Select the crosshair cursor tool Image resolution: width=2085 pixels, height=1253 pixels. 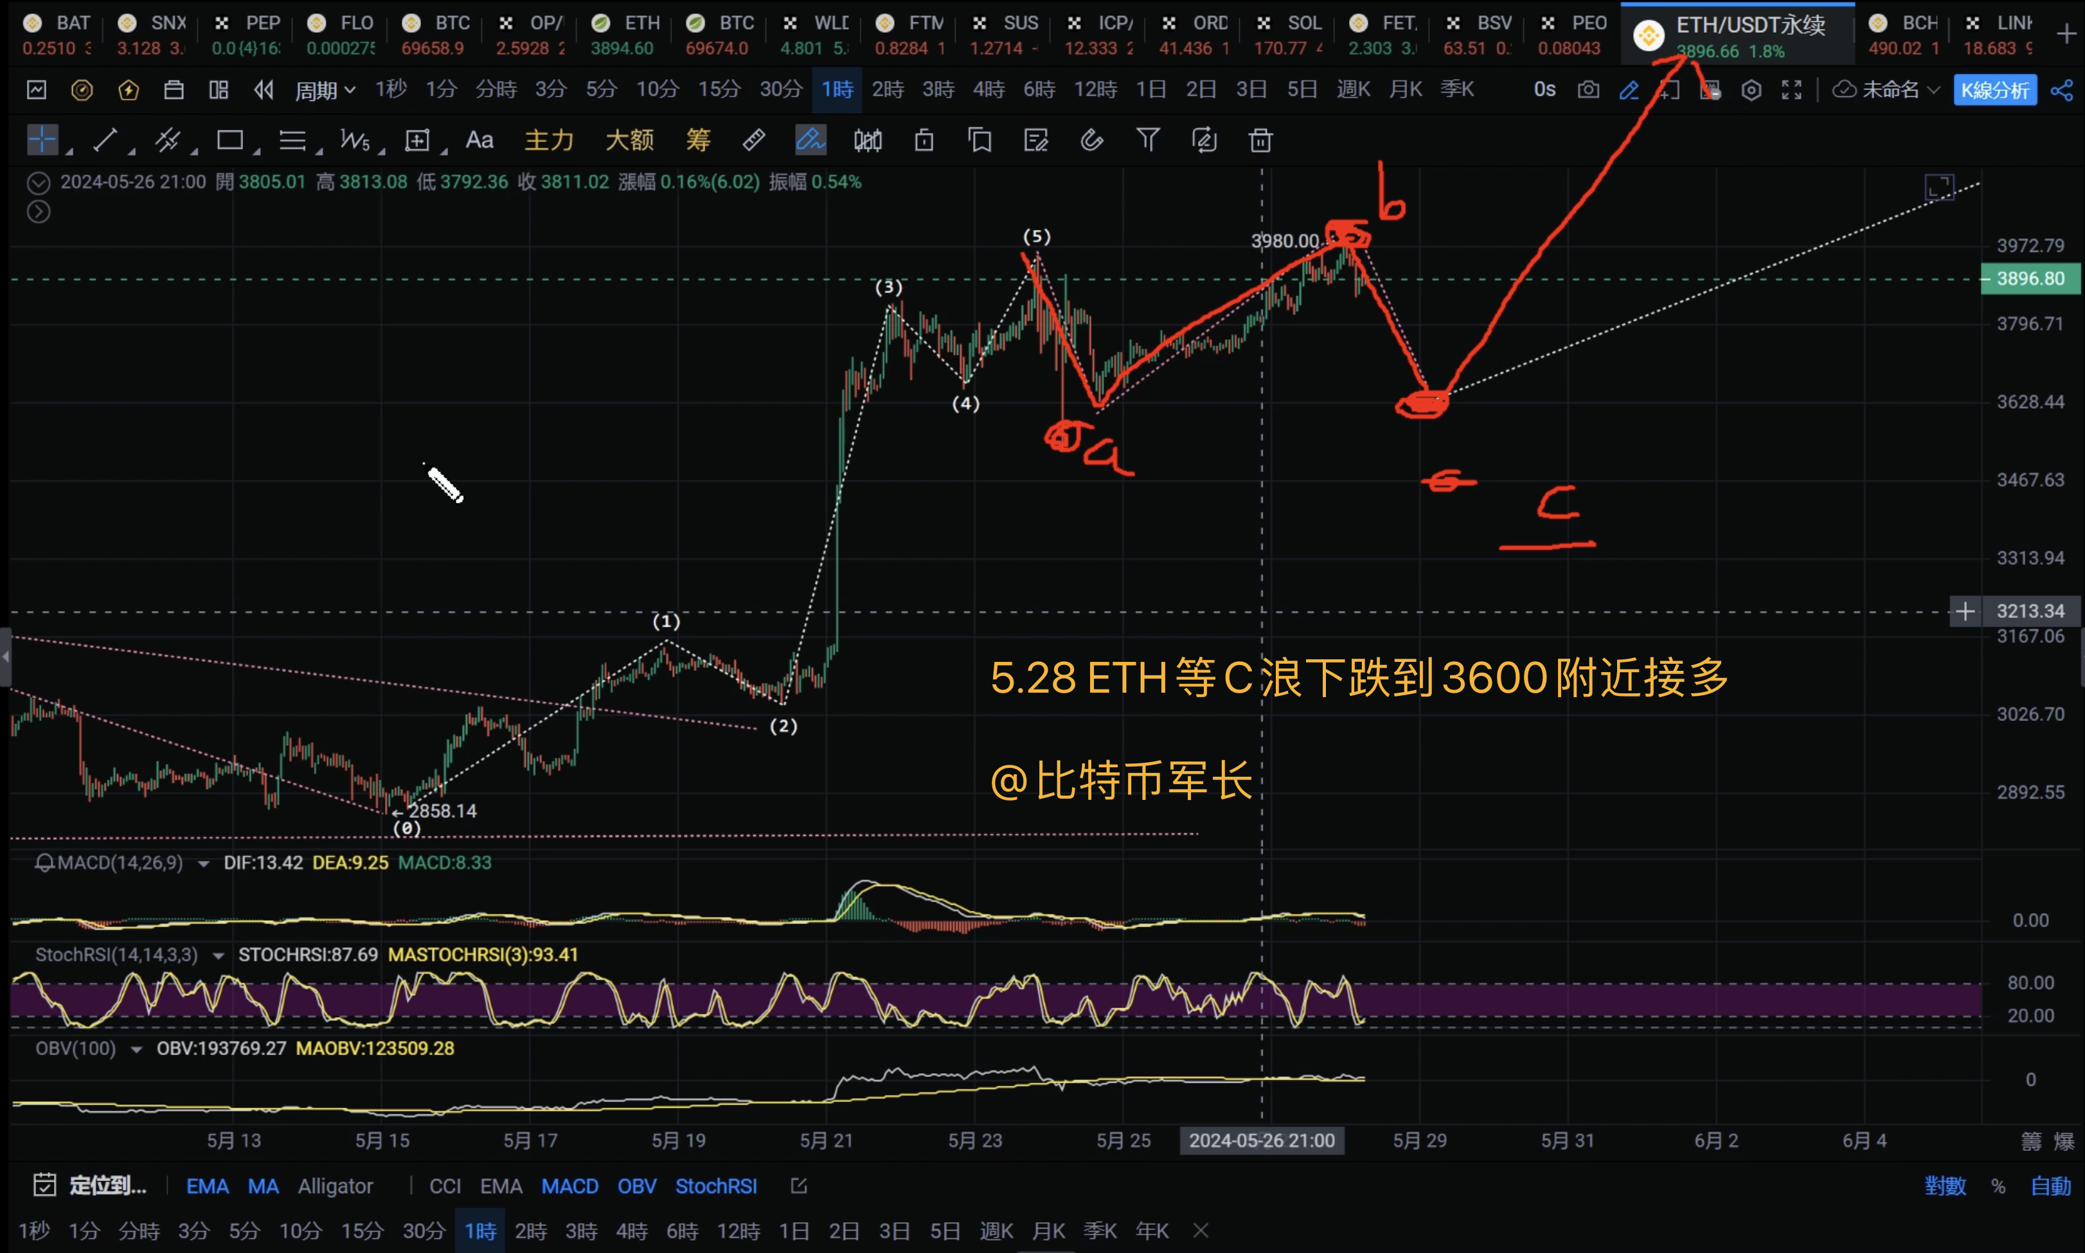42,140
